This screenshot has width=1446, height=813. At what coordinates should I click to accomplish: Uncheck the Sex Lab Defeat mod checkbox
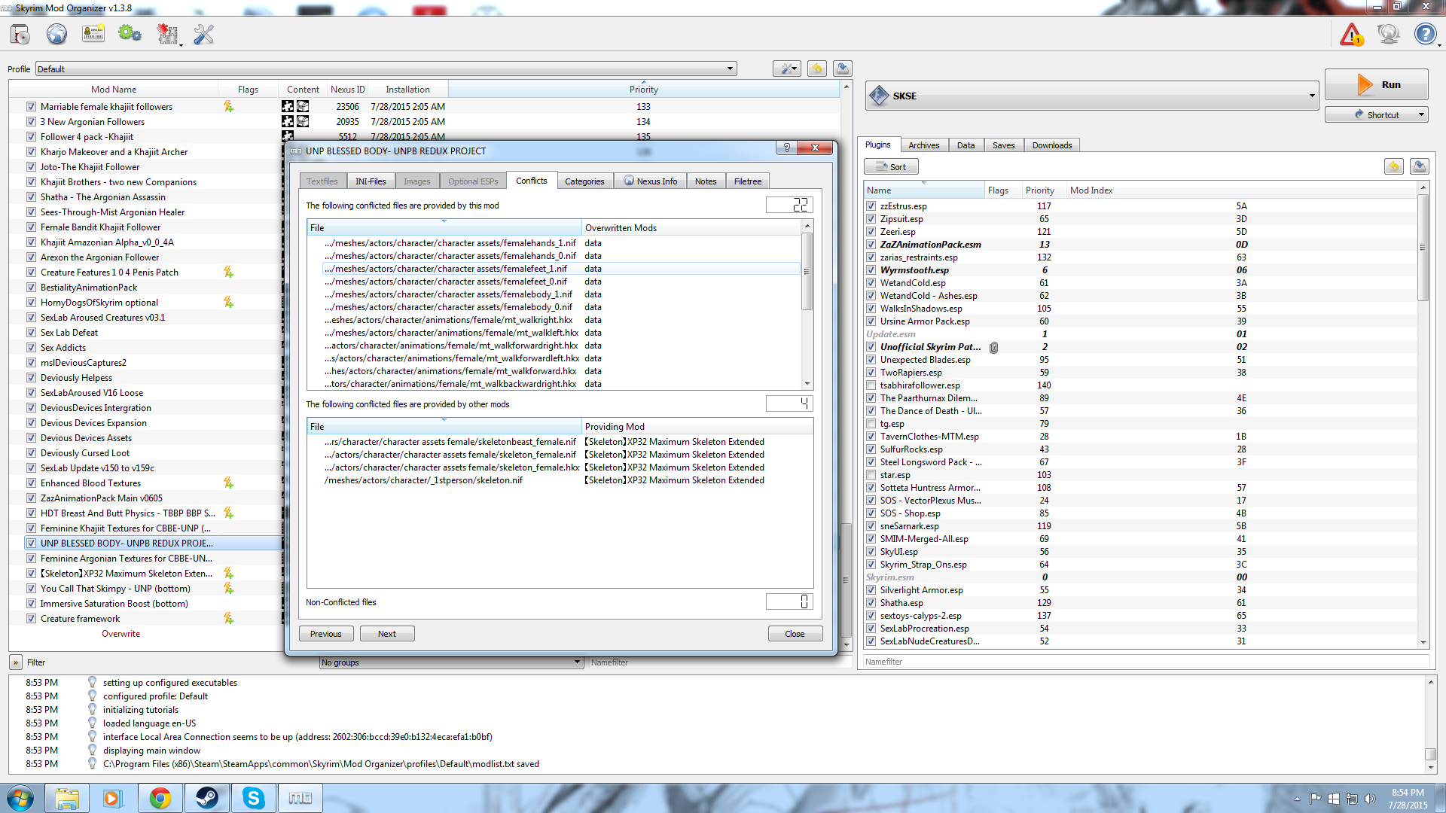click(x=31, y=333)
